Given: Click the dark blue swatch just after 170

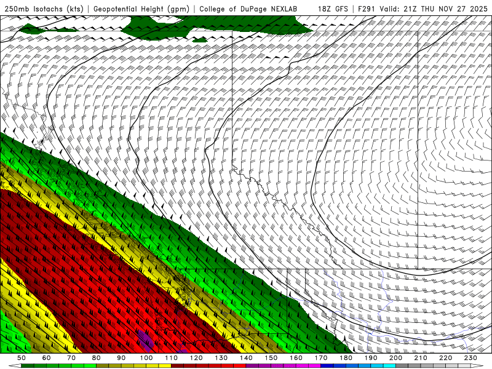Looking at the screenshot, I should tap(327, 365).
